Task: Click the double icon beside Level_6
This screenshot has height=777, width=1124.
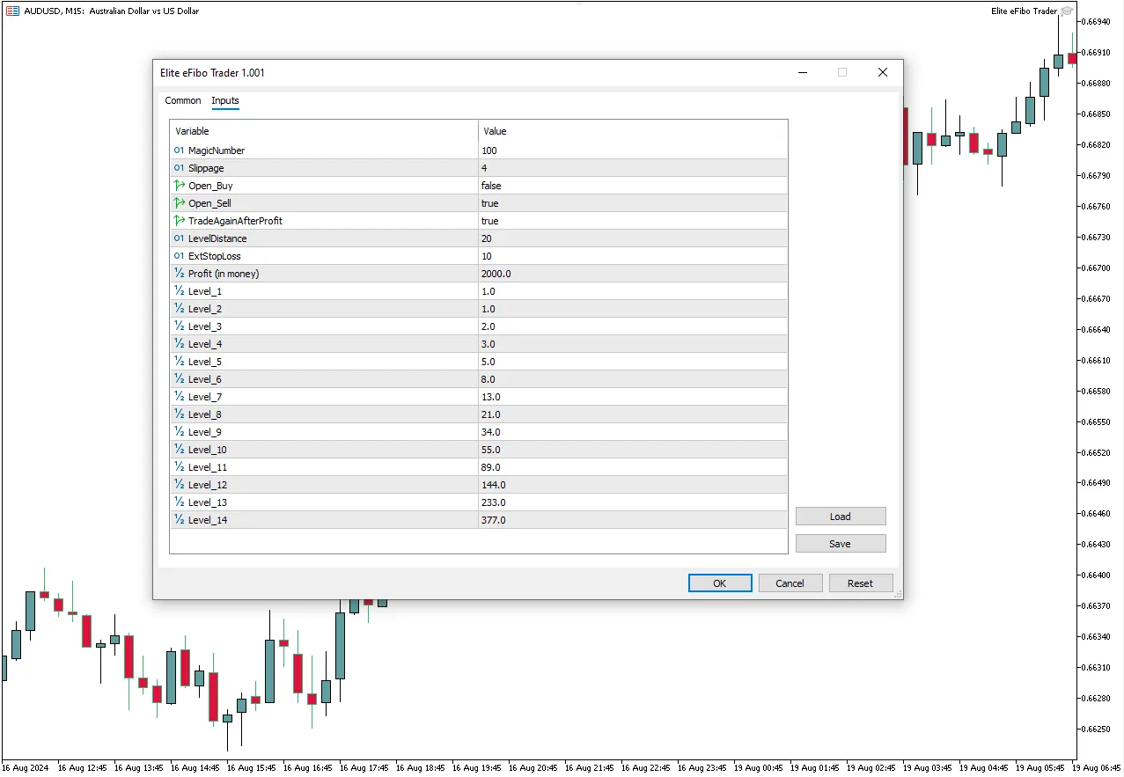Action: pos(180,379)
